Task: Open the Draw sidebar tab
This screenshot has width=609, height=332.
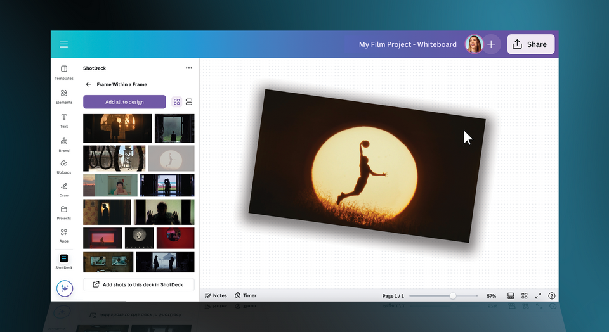Action: [63, 190]
